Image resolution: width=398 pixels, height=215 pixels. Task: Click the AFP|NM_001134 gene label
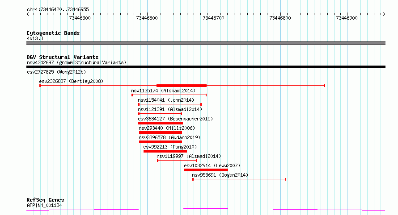(x=44, y=205)
